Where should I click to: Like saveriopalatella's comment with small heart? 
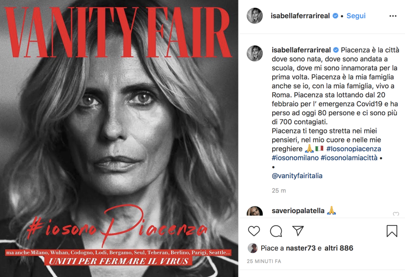click(x=396, y=214)
